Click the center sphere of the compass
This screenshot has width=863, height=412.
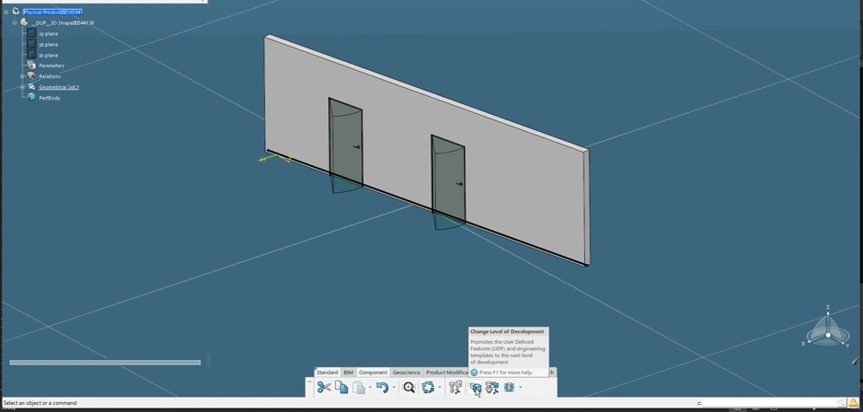[828, 335]
